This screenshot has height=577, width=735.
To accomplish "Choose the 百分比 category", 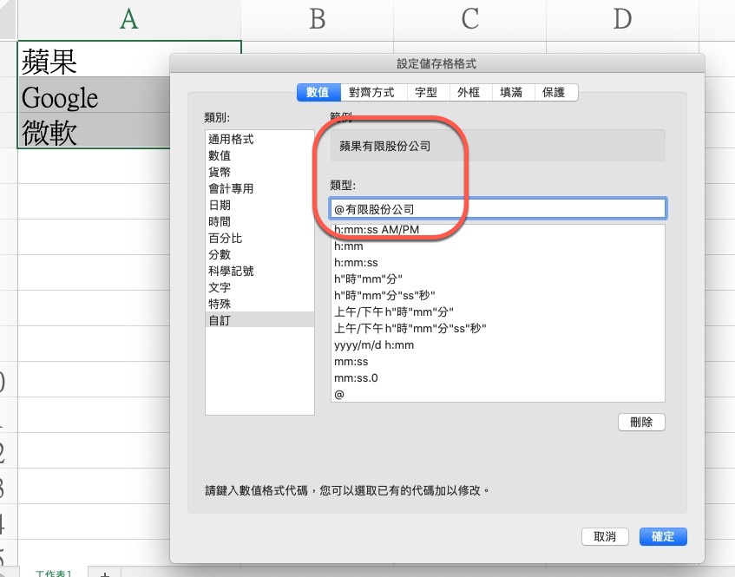I will (259, 238).
